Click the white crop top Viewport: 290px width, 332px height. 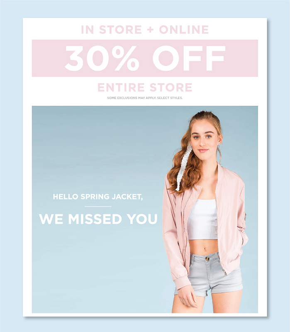click(203, 219)
